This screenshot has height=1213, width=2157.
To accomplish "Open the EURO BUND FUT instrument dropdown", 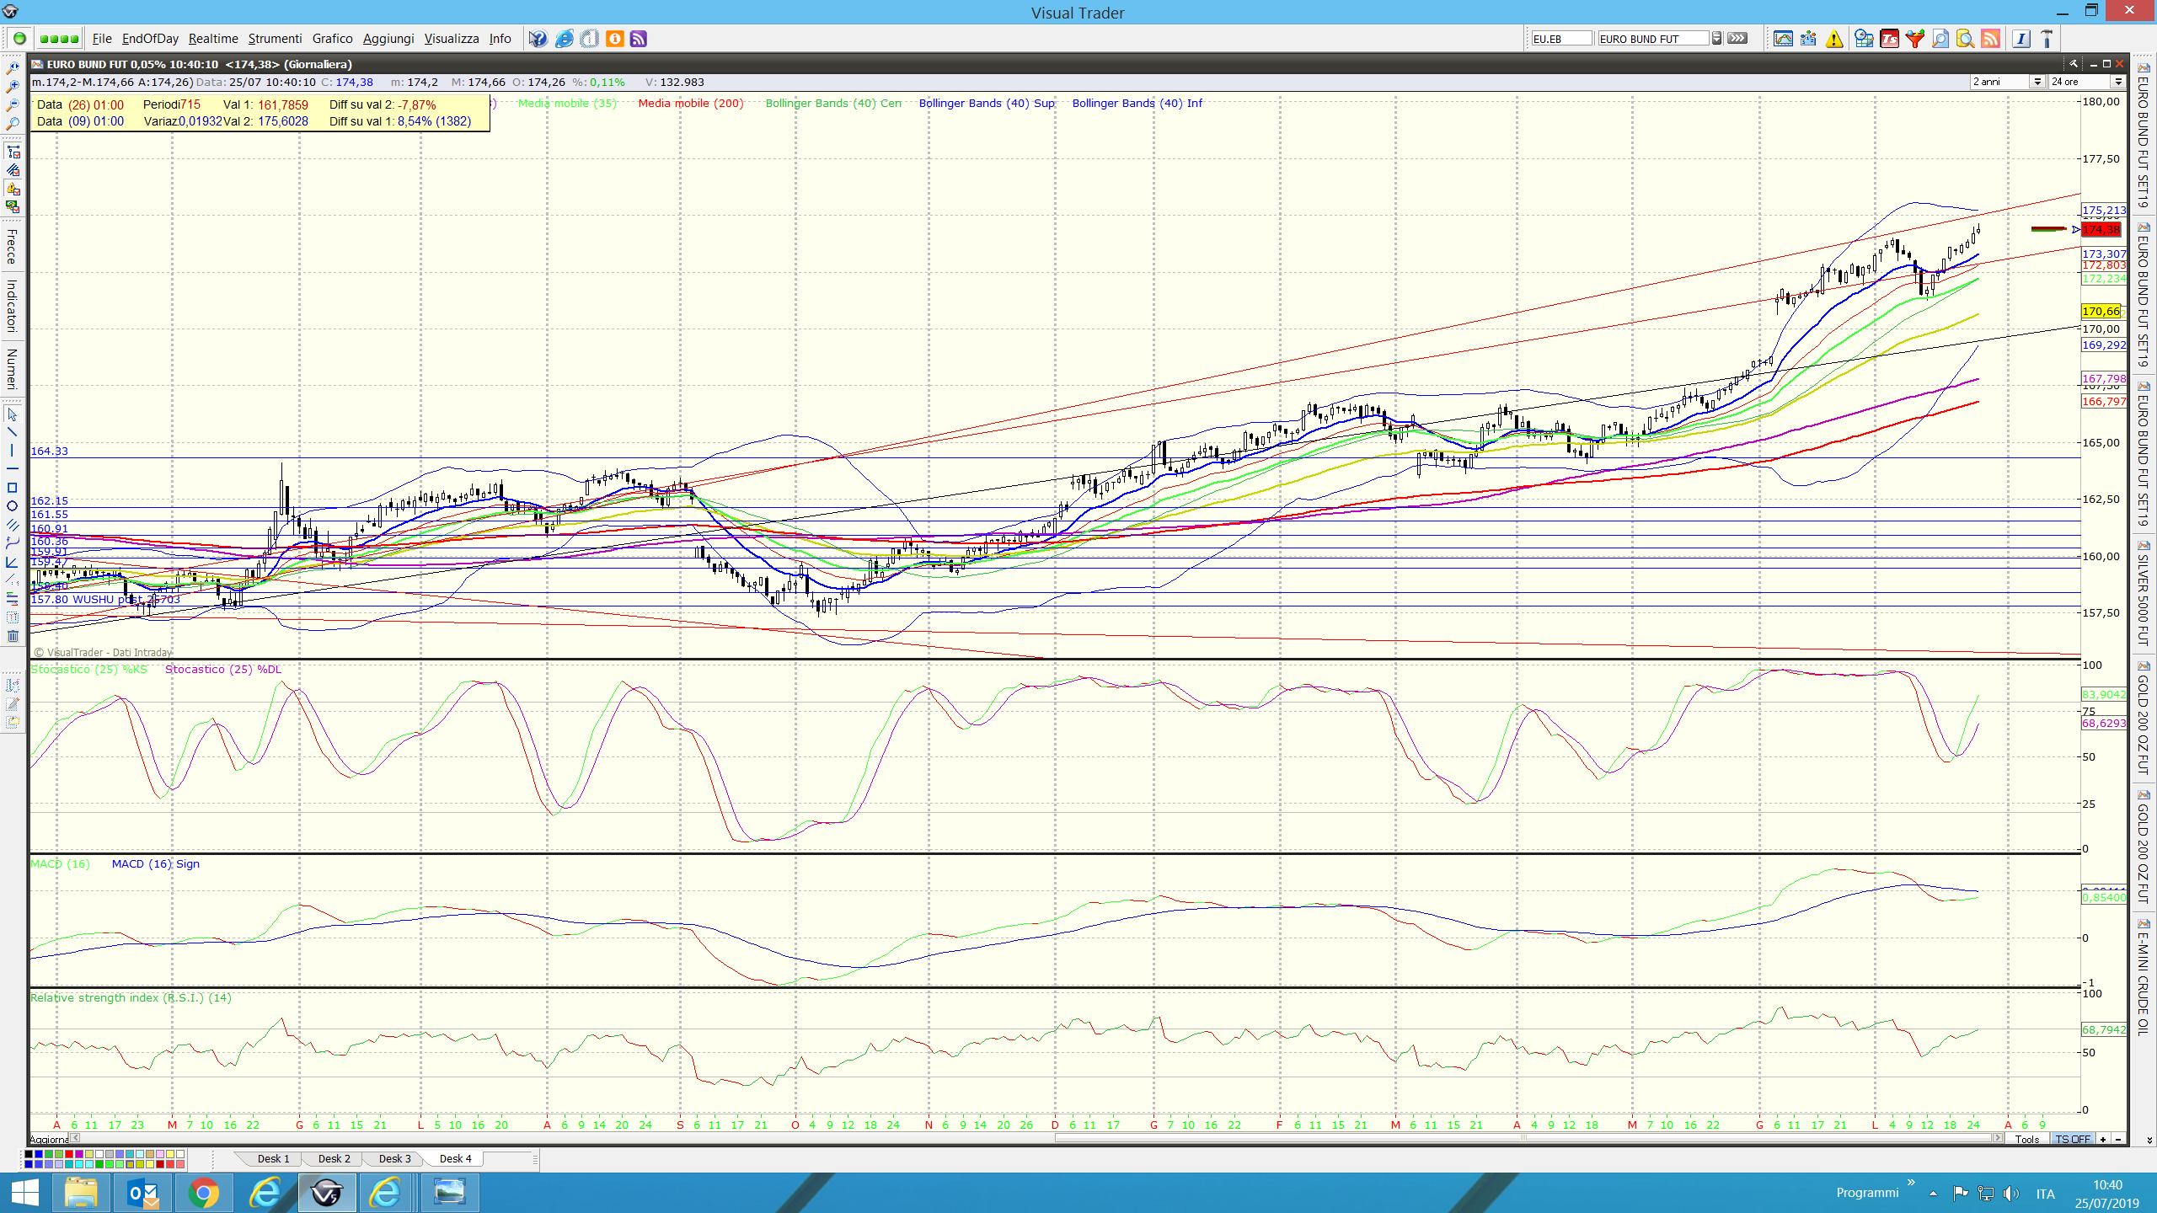I will tap(1716, 39).
